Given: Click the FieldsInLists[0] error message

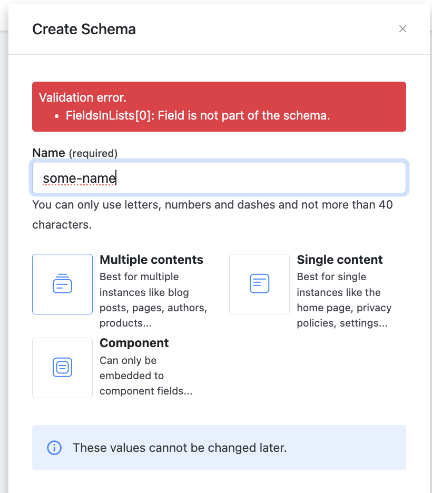Looking at the screenshot, I should (x=198, y=115).
